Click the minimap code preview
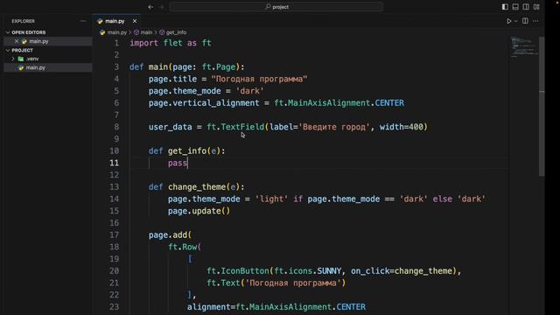The image size is (560, 315). point(523,46)
